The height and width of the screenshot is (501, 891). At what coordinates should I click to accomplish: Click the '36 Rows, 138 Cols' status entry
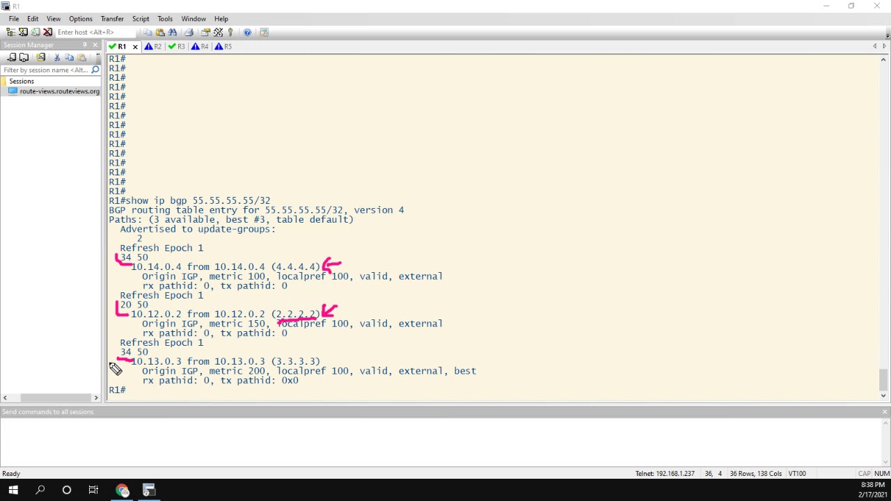[755, 474]
